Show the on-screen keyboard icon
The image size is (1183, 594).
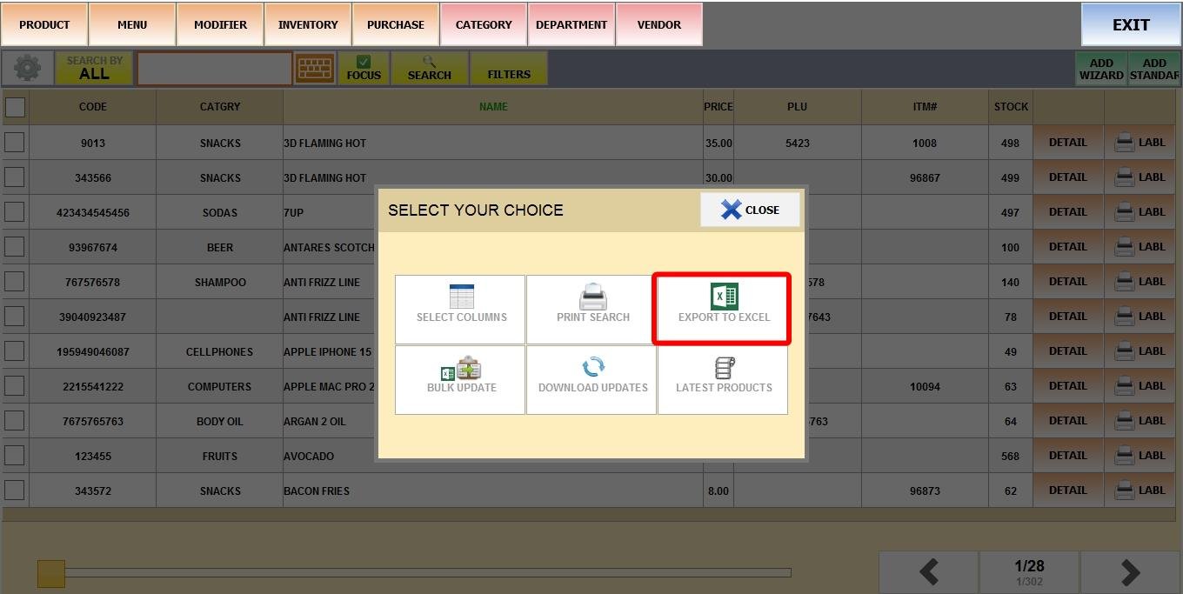click(x=314, y=68)
